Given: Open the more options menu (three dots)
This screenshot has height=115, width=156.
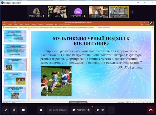Looking at the screenshot, I should 112,110.
